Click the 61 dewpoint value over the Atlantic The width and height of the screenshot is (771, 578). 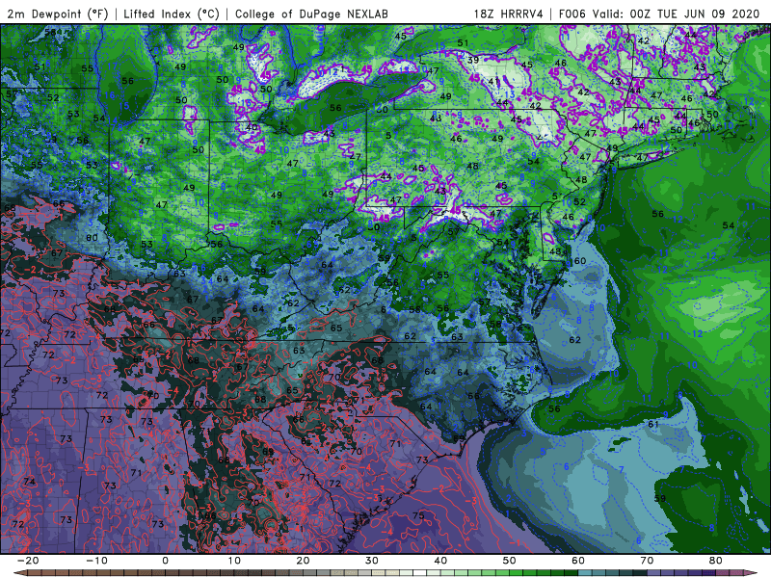click(x=653, y=424)
